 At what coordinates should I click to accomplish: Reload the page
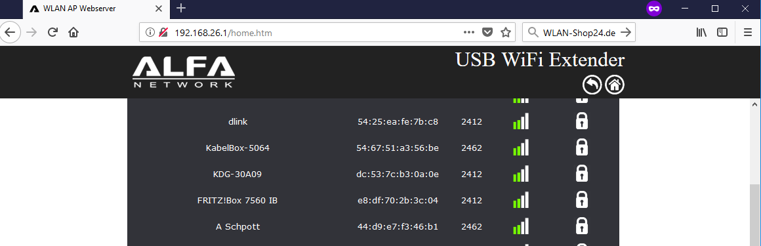point(52,33)
